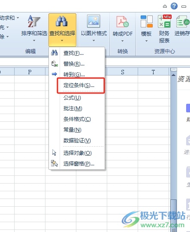
Task: Click the Selection Pane icon
Action: (x=54, y=163)
